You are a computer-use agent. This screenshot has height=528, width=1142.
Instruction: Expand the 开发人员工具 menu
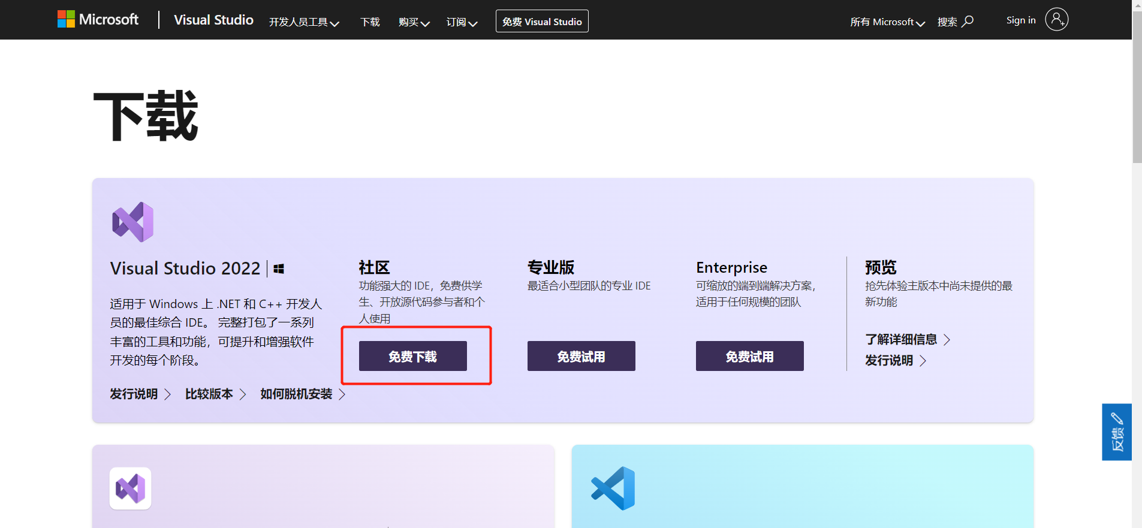(304, 22)
